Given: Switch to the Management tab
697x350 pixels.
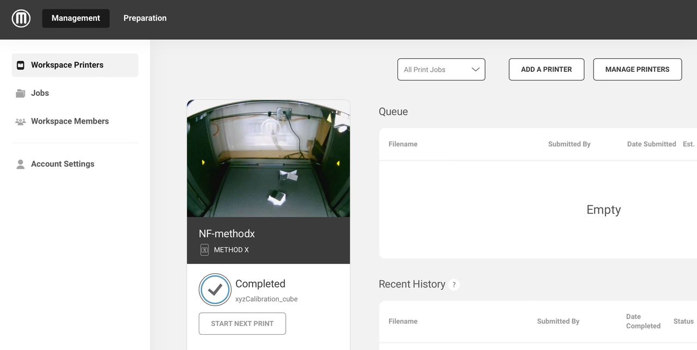Looking at the screenshot, I should pyautogui.click(x=76, y=19).
